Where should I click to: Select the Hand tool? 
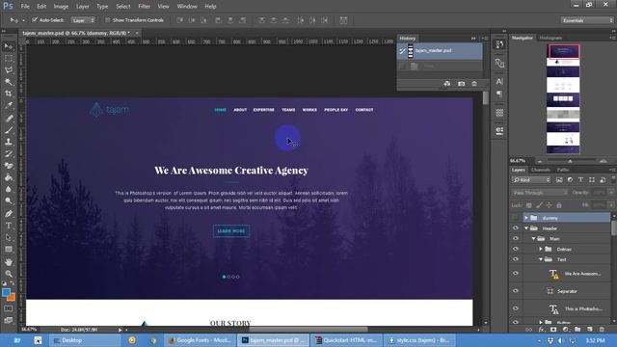click(9, 261)
